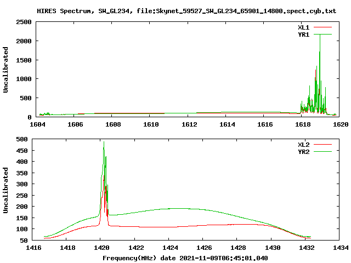
Task: Click the 250 y-axis tick label
Action: [22, 196]
